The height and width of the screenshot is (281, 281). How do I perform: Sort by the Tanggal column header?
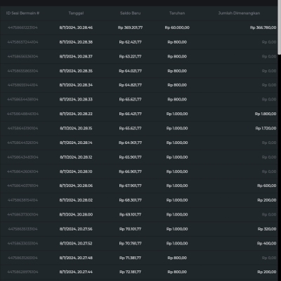click(x=76, y=13)
